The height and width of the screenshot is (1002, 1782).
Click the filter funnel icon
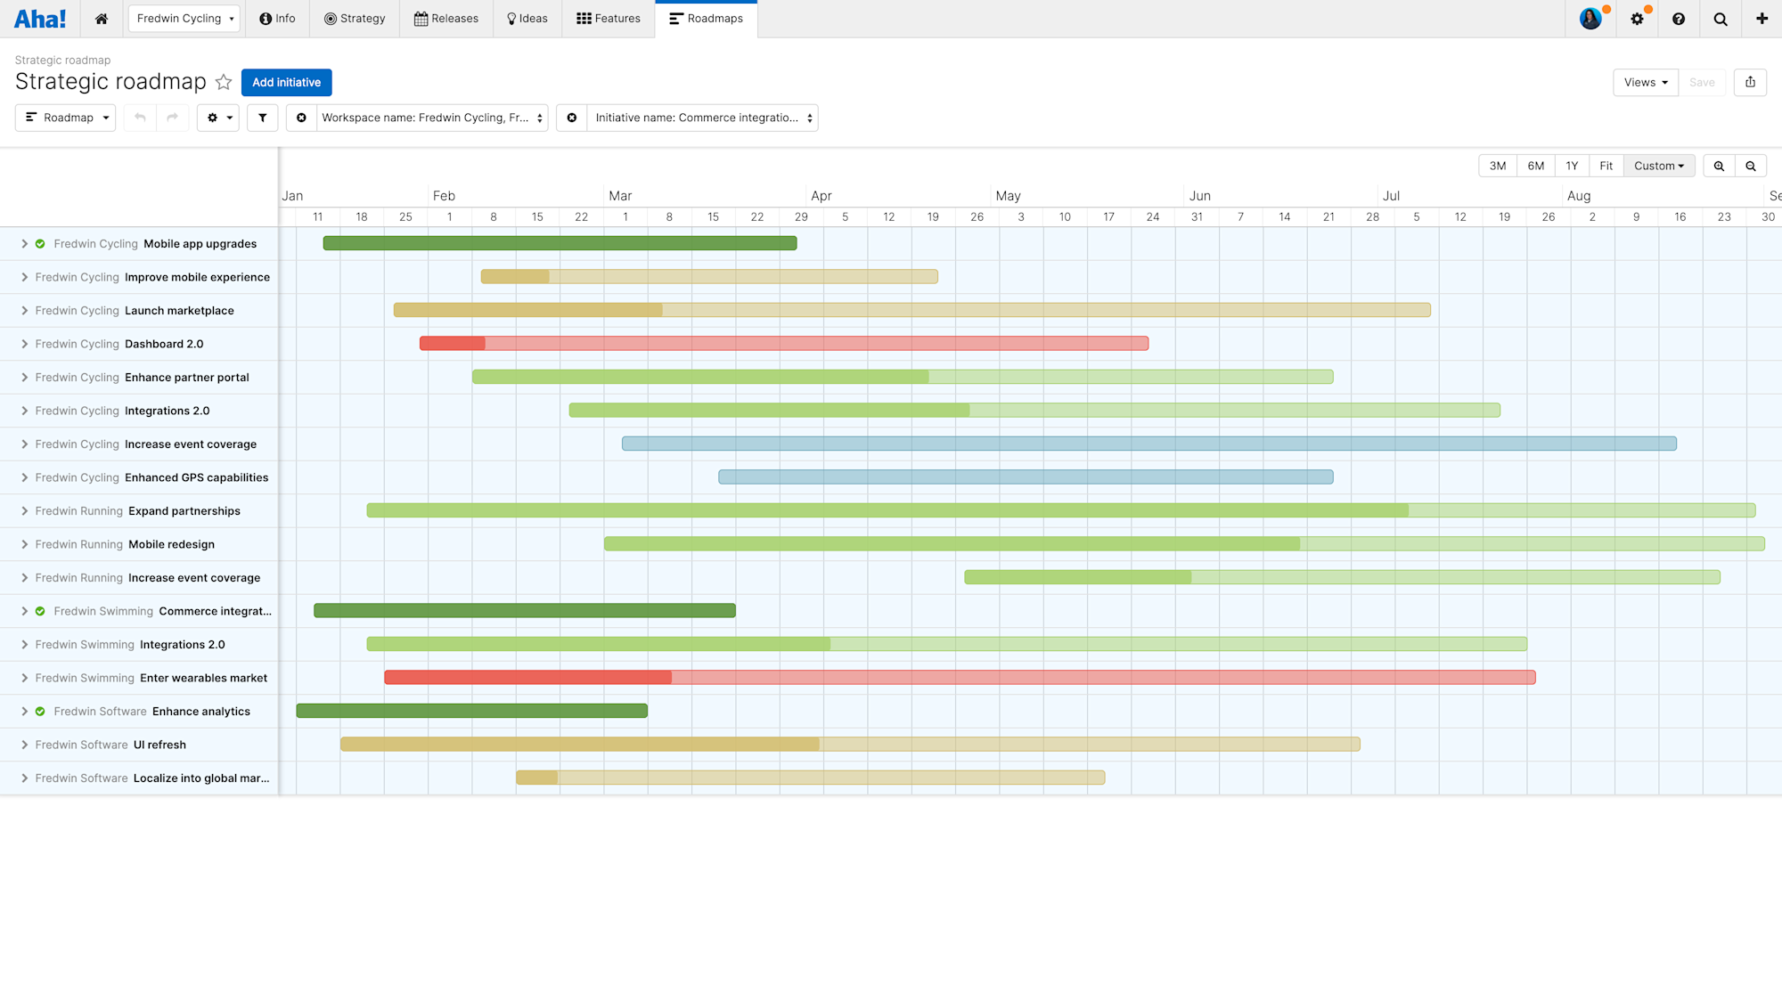pyautogui.click(x=262, y=118)
